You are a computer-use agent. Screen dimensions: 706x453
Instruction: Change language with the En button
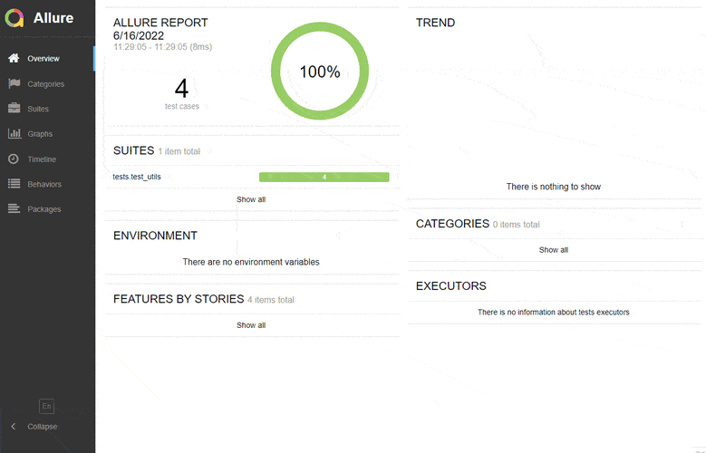[x=46, y=406]
